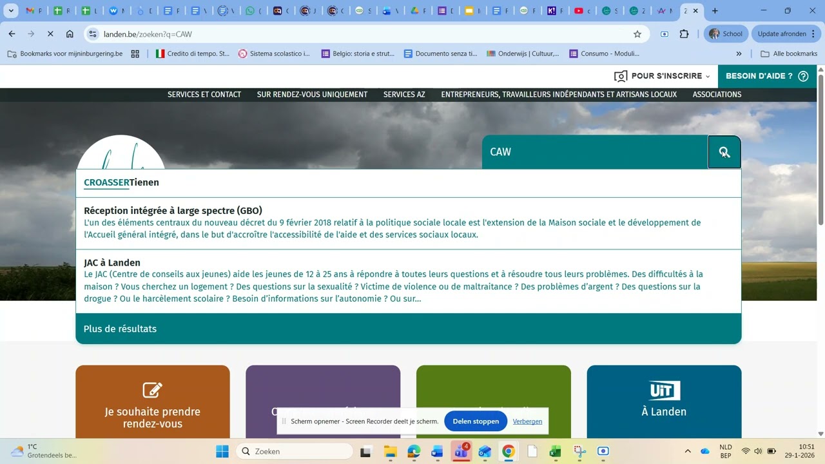Open the Chrome extensions puzzle icon
Viewport: 825px width, 464px height.
684,34
